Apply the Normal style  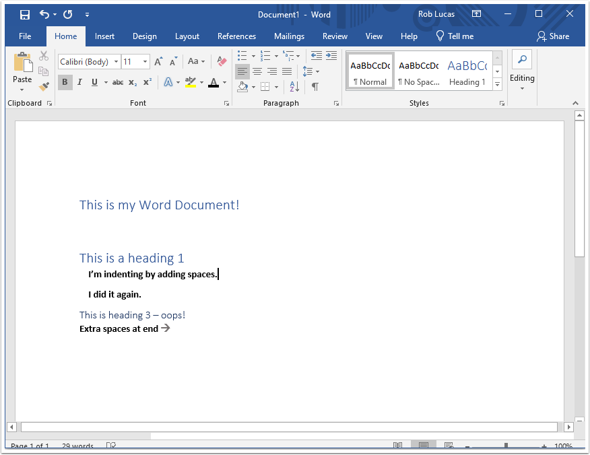tap(370, 71)
